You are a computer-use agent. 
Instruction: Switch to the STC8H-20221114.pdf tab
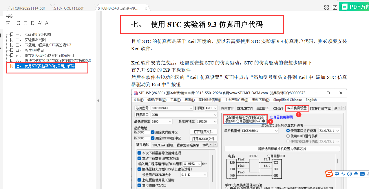tap(28, 8)
